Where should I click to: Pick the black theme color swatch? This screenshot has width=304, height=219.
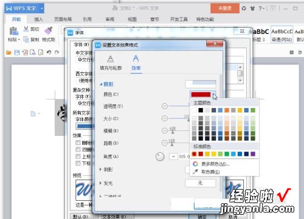201,110
